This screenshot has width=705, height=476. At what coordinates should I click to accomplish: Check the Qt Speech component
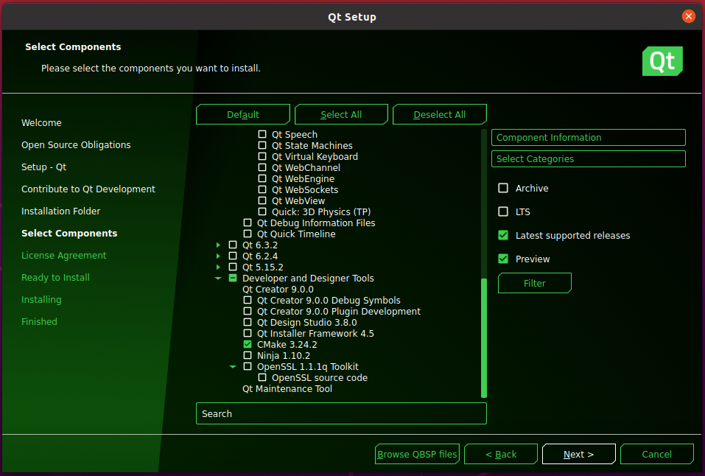(x=262, y=134)
